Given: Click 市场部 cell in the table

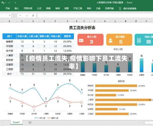Looking at the screenshot, I should click(9, 46).
